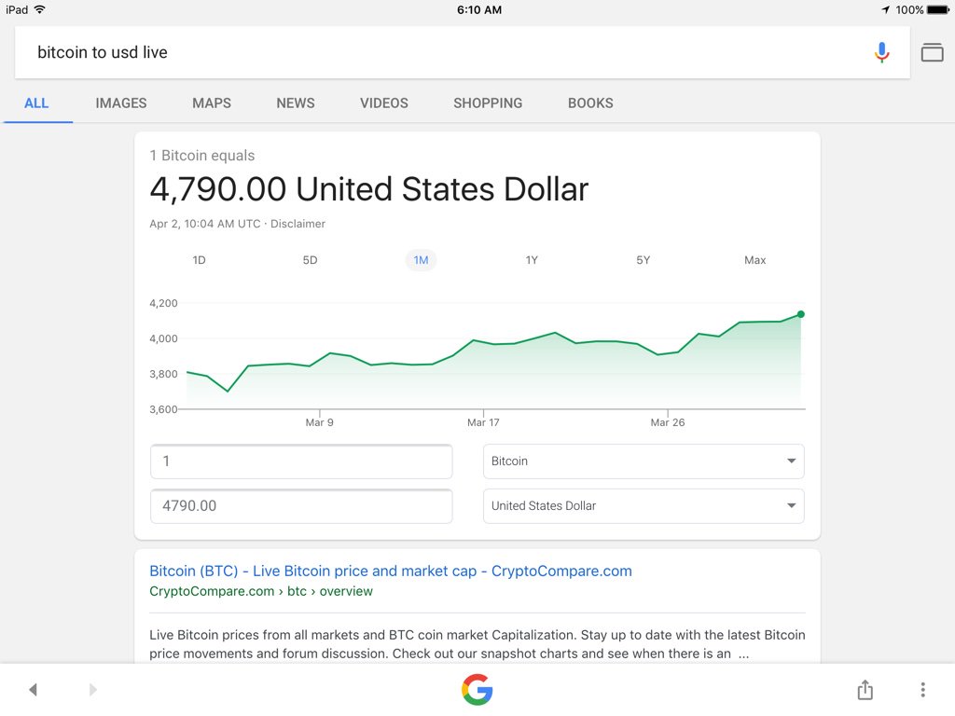
Task: Switch to the VIDEOS tab
Action: click(x=383, y=103)
